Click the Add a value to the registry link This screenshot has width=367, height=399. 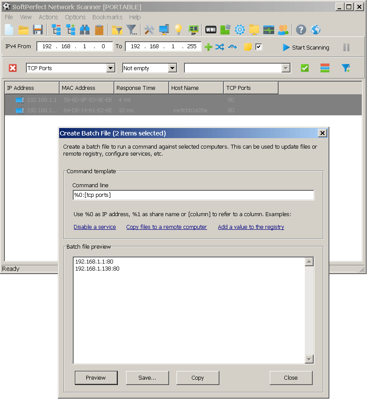click(x=251, y=227)
